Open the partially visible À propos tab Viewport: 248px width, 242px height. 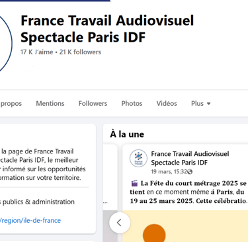11,104
